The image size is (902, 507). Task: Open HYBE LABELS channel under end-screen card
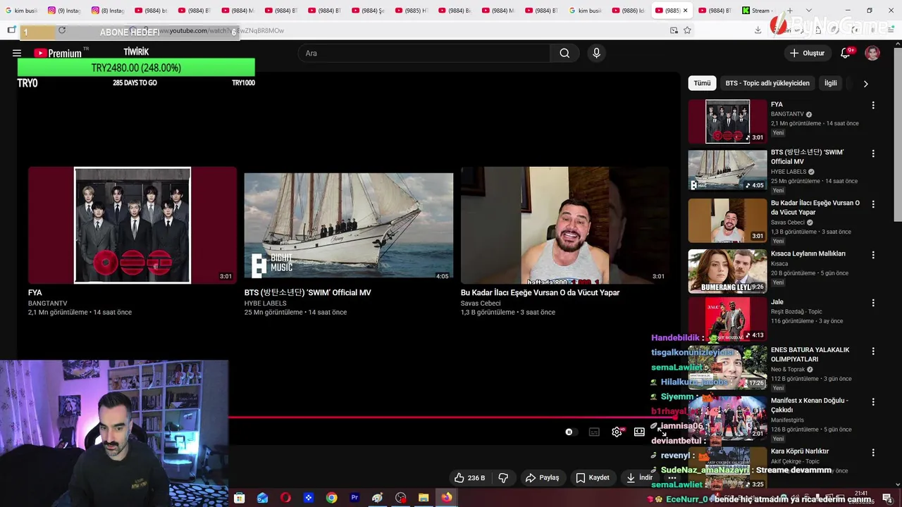point(265,303)
